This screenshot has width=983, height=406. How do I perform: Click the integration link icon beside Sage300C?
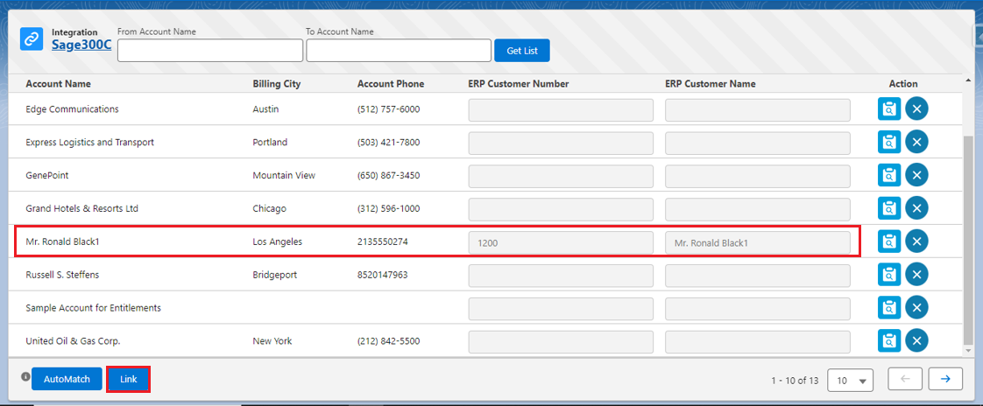(x=32, y=38)
